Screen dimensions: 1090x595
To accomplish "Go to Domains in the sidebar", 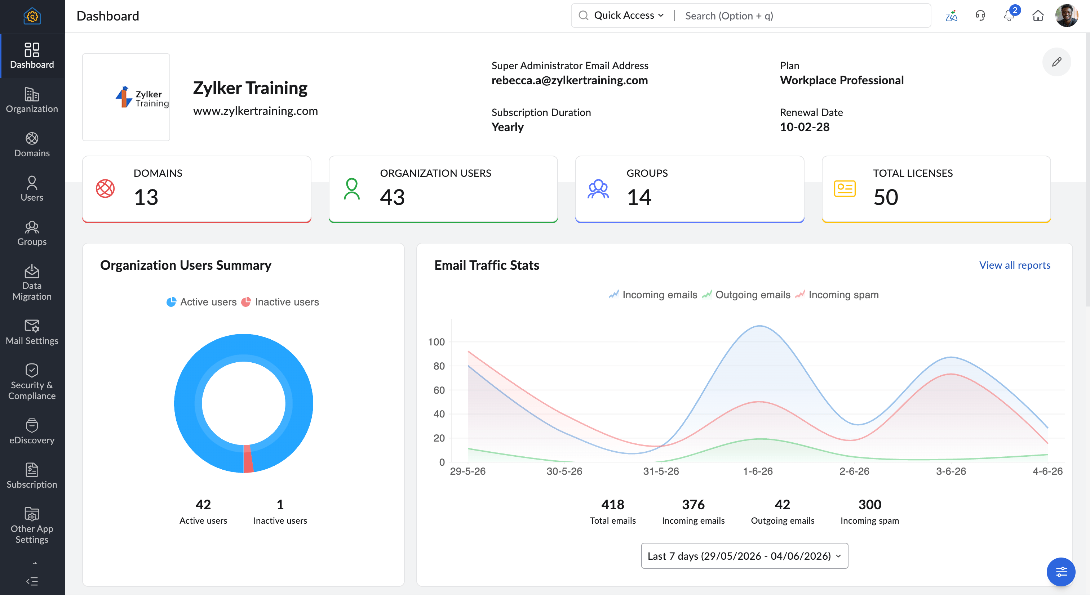I will pyautogui.click(x=32, y=145).
